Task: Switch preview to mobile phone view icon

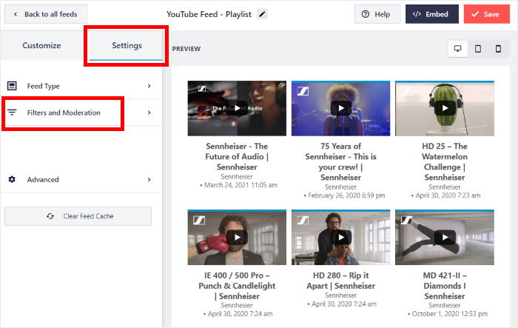Action: pyautogui.click(x=498, y=49)
